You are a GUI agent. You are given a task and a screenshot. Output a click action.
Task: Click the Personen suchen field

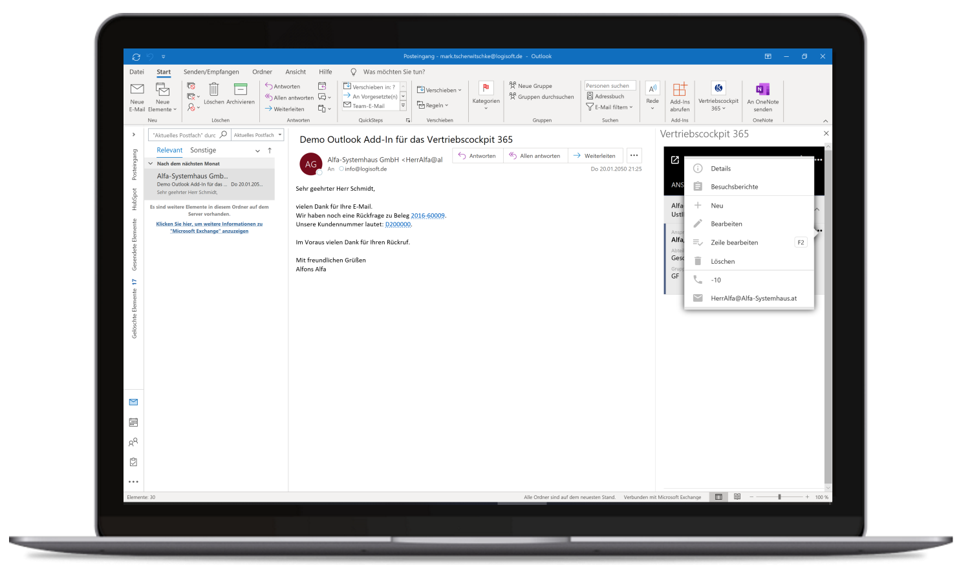pyautogui.click(x=610, y=85)
